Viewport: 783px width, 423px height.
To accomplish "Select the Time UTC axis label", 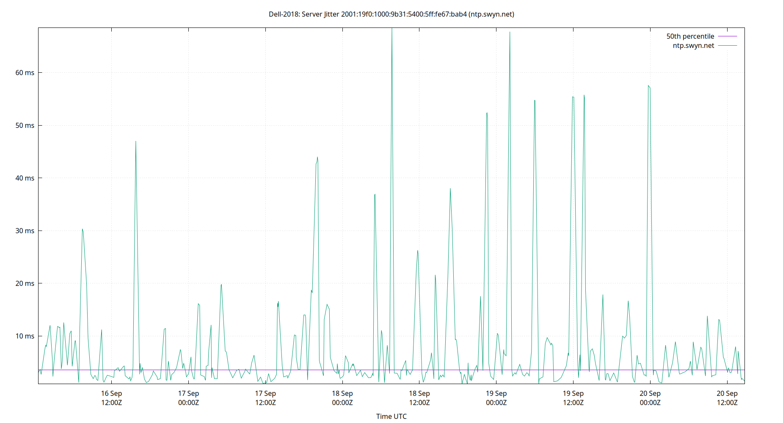I will 391,416.
